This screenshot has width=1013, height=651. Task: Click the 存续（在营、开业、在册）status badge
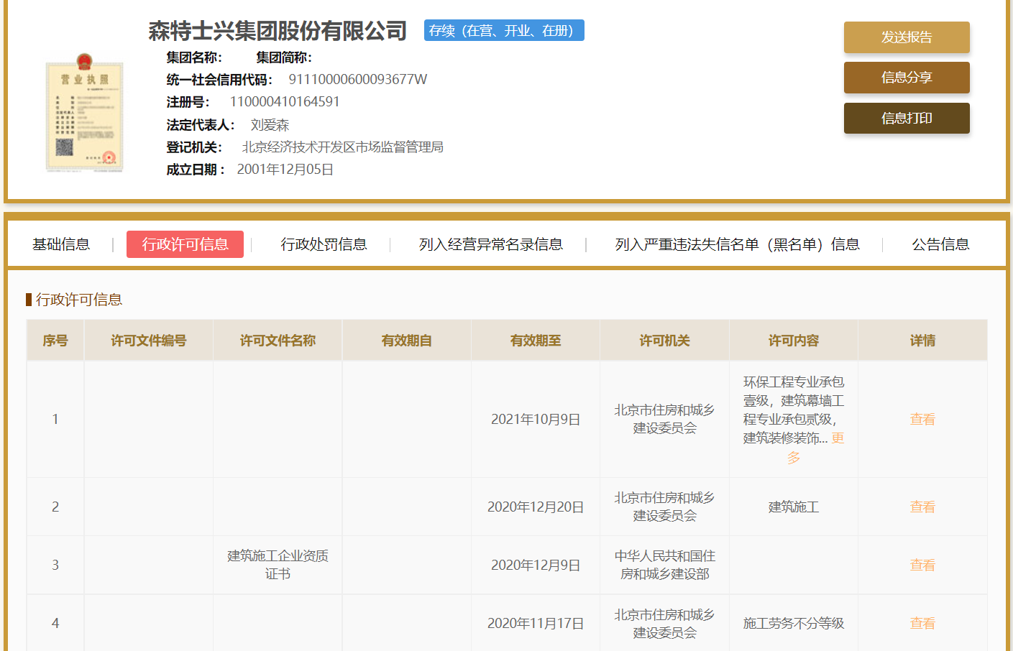click(x=504, y=30)
